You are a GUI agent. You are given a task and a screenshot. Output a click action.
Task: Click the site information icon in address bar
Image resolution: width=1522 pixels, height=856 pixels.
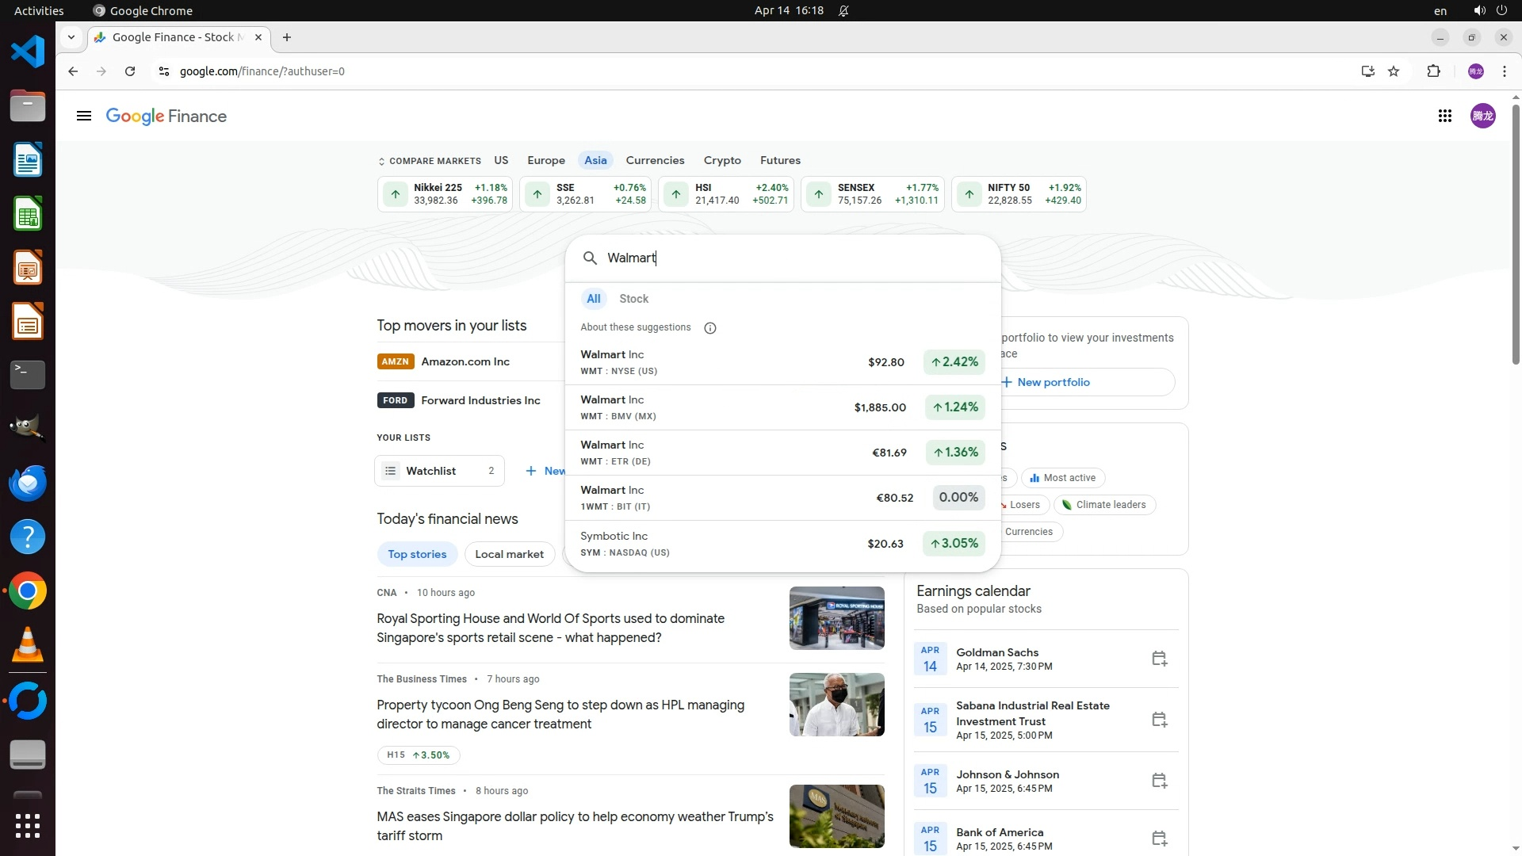[163, 71]
